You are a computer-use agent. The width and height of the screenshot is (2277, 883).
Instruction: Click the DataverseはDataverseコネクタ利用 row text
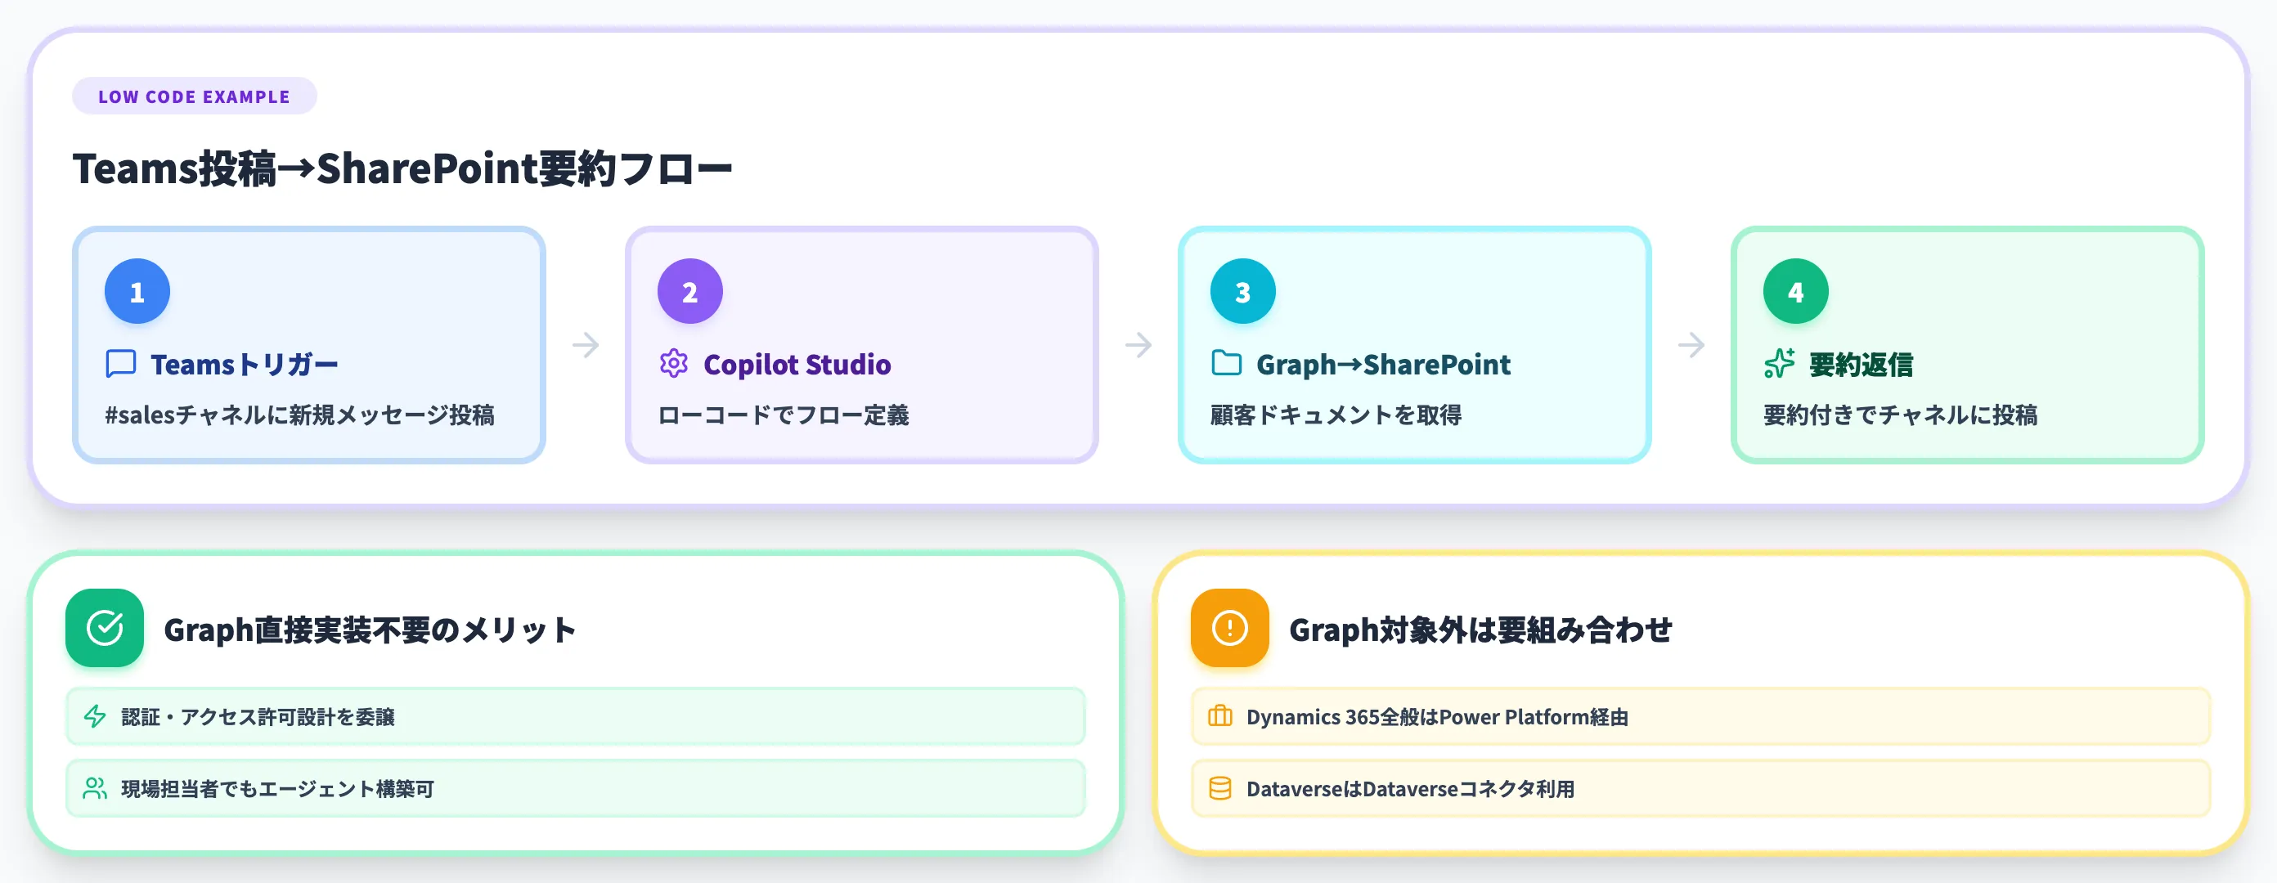click(x=1411, y=788)
